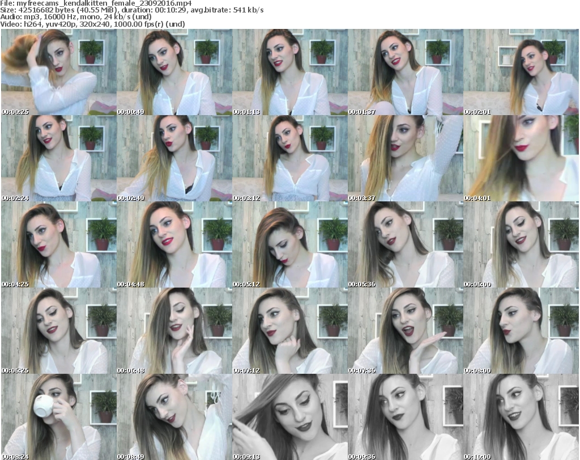Open the blurry frame marked 00:04:01
The width and height of the screenshot is (580, 460).
(x=521, y=158)
